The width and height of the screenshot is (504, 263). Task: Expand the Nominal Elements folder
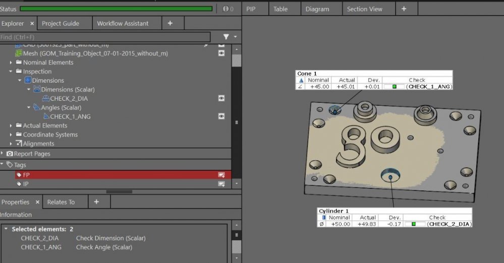tap(11, 62)
